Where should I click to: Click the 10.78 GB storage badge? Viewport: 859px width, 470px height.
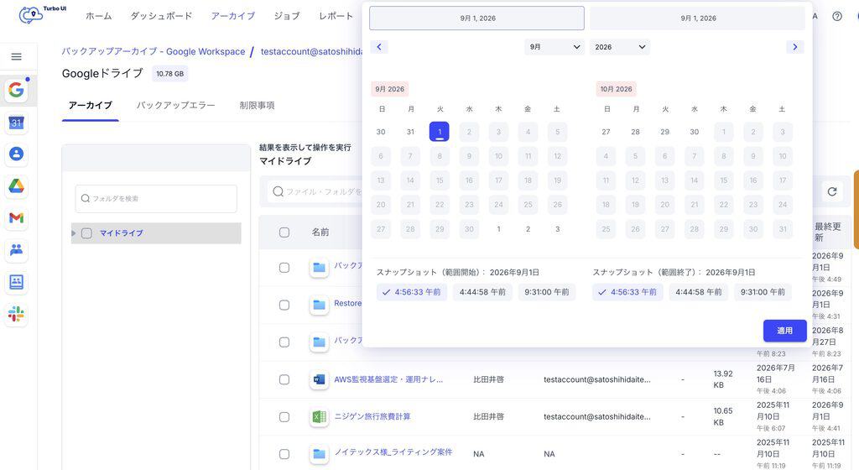(169, 73)
